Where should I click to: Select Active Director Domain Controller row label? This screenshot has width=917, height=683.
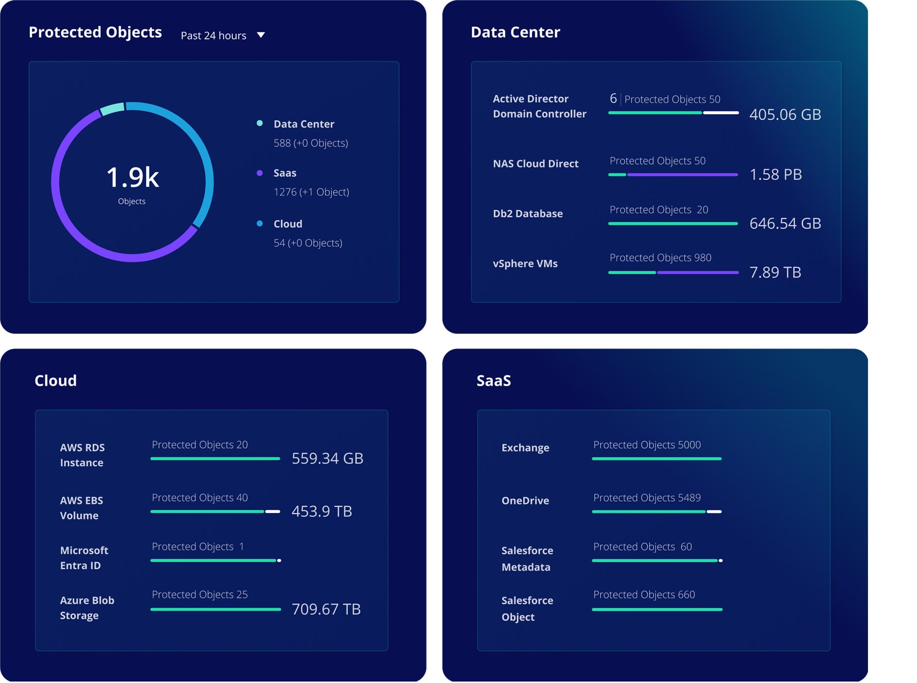(539, 106)
